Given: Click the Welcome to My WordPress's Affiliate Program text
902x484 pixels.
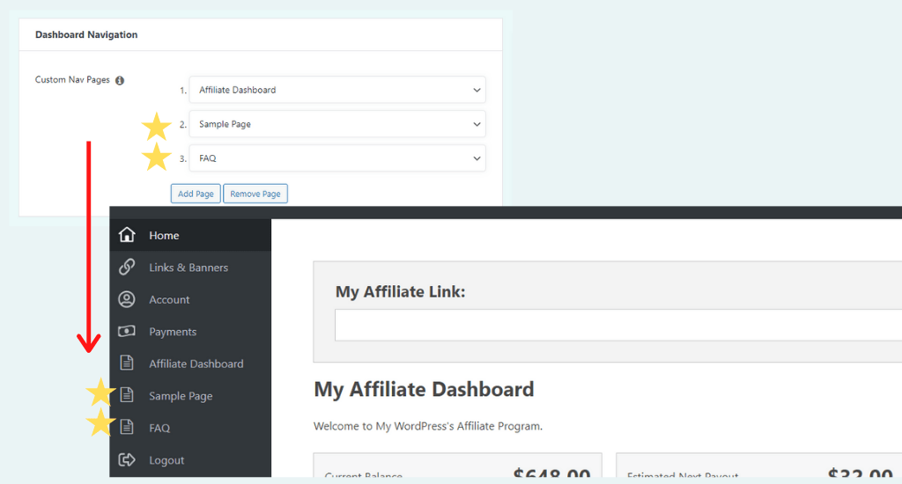Looking at the screenshot, I should pyautogui.click(x=428, y=426).
